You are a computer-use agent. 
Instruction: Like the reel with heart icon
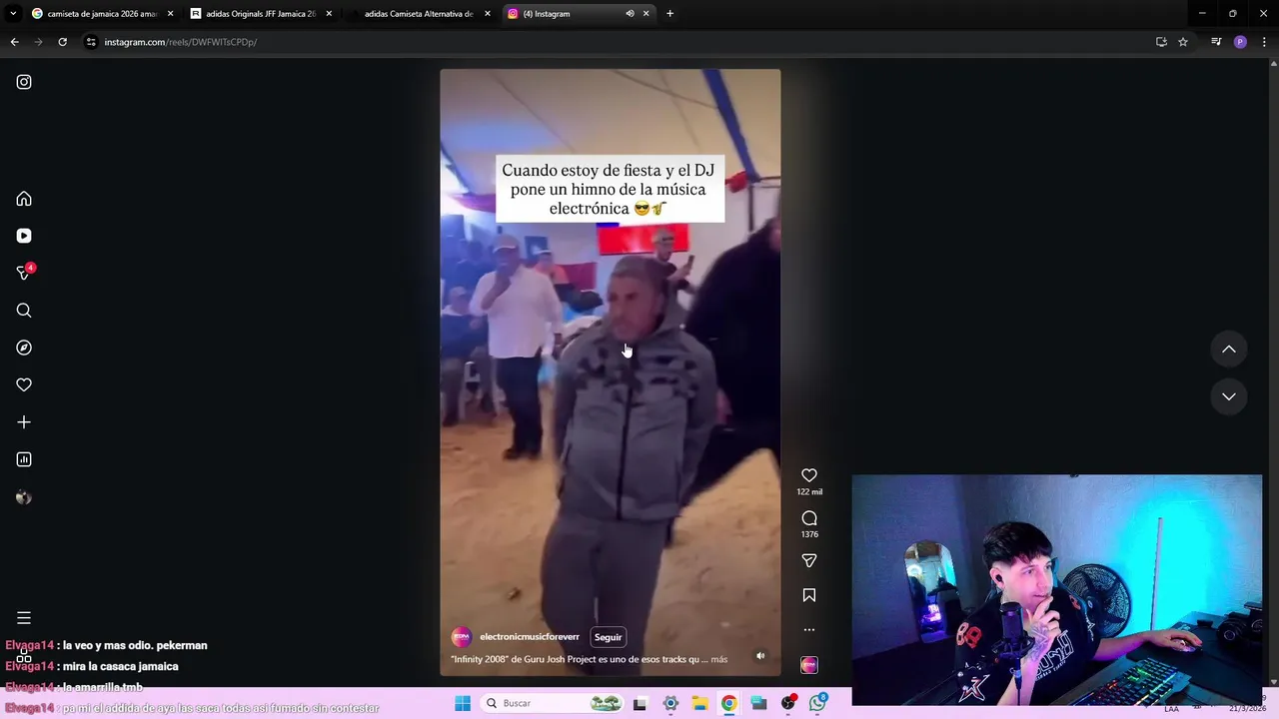(809, 475)
